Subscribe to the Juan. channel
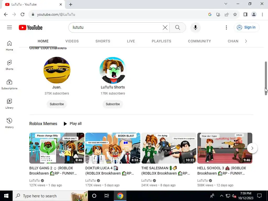The width and height of the screenshot is (268, 201). pyautogui.click(x=57, y=104)
